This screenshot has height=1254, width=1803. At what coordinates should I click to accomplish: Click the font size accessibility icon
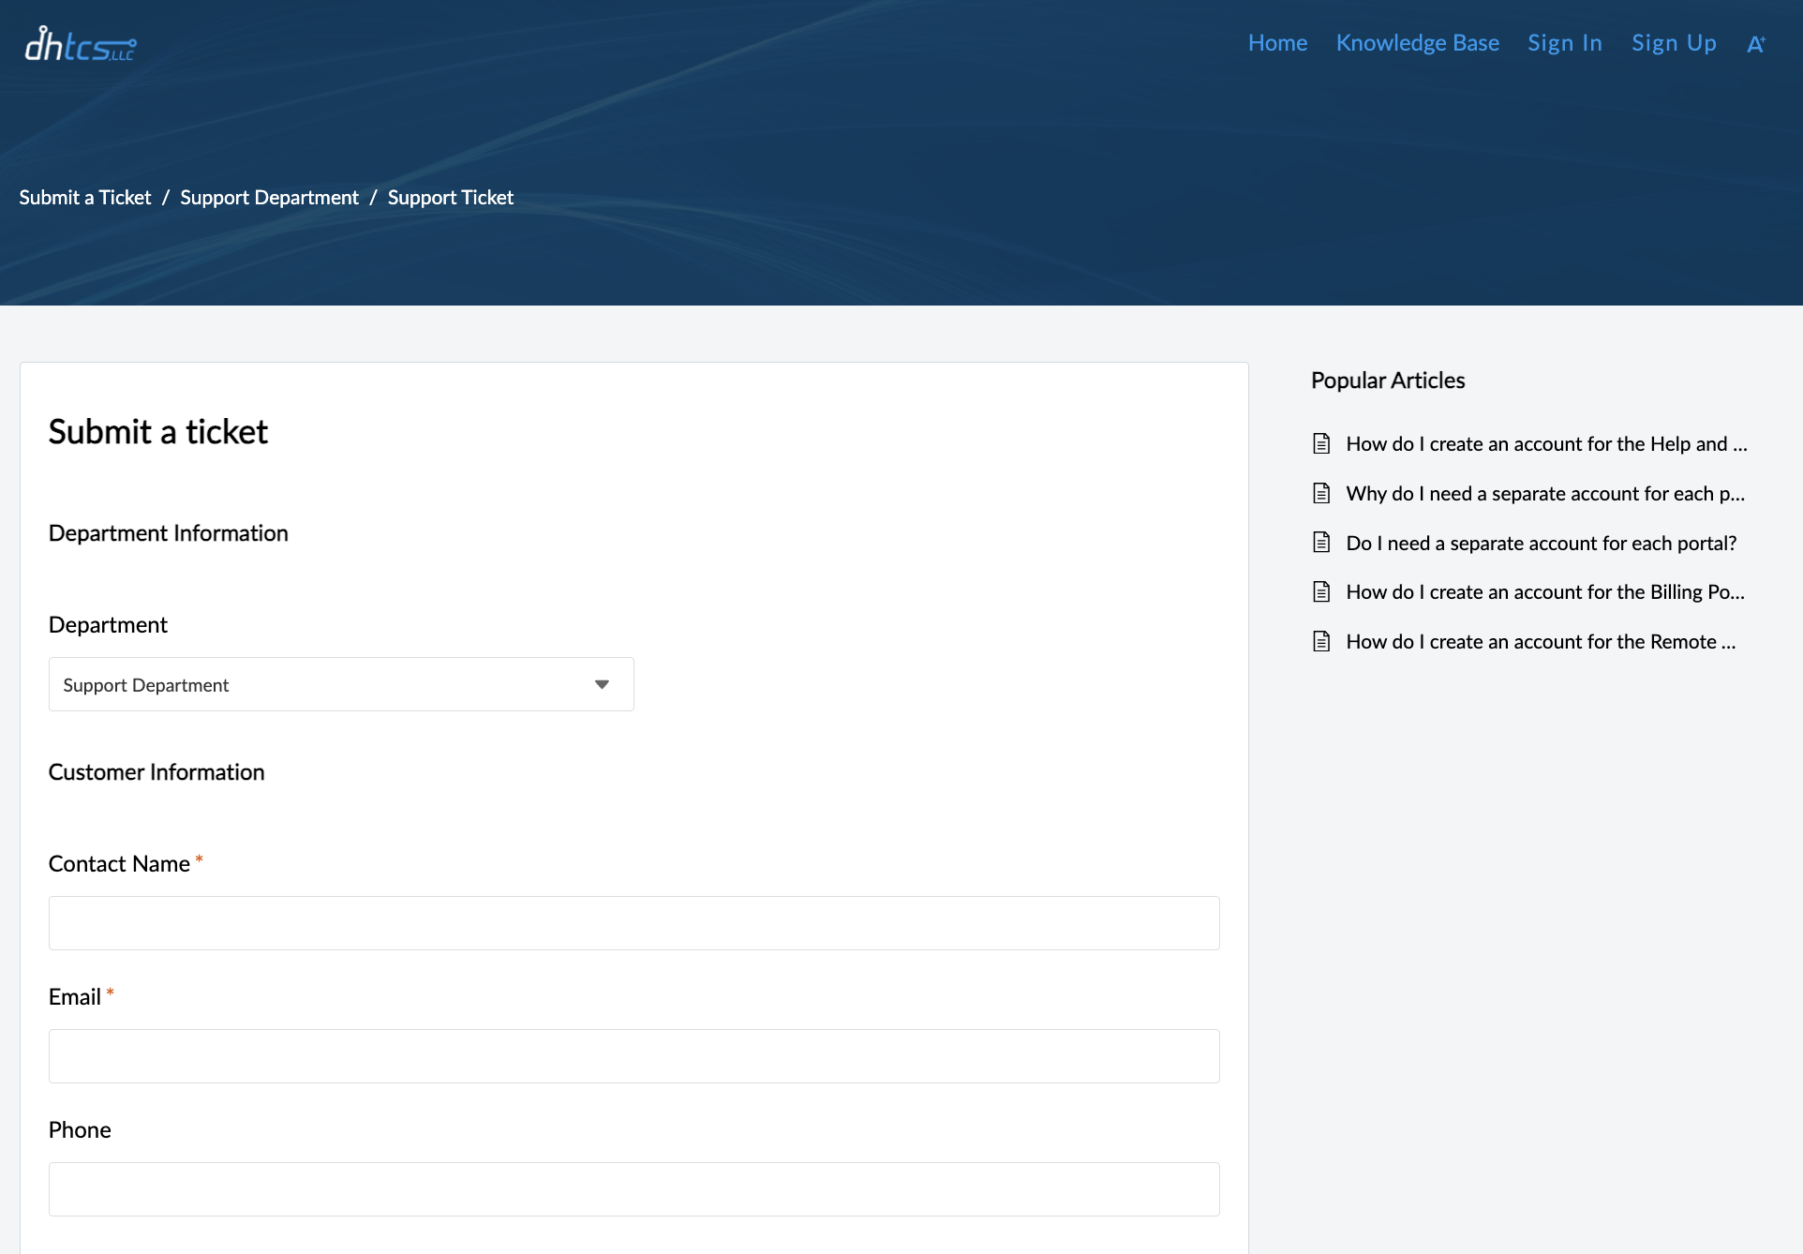pos(1755,44)
